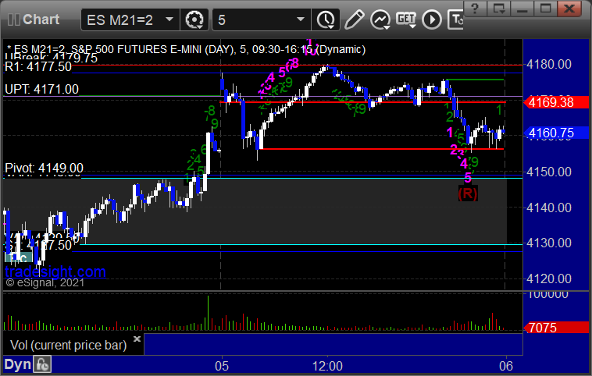The height and width of the screenshot is (376, 592).
Task: Select the pencil drawing tools icon
Action: click(x=354, y=20)
